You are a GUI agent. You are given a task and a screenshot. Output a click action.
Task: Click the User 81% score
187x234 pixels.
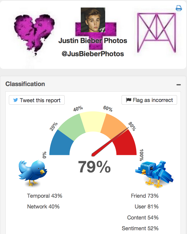[x=146, y=207]
